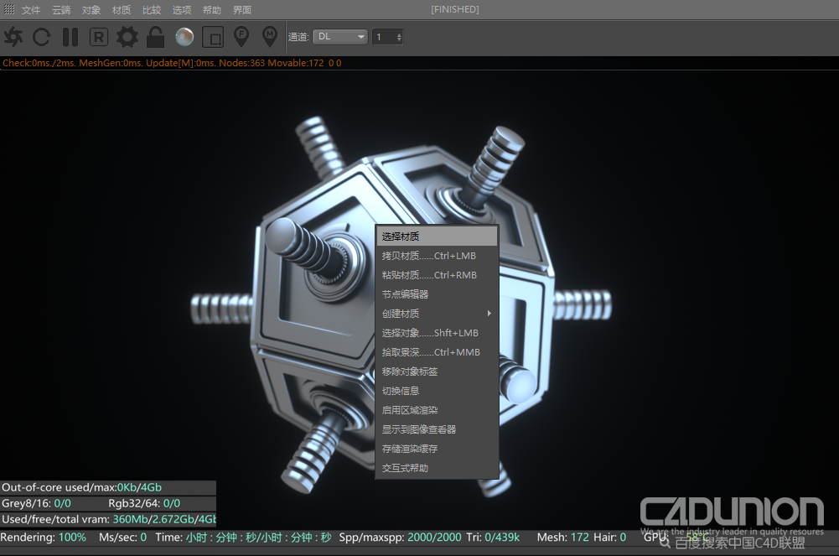Open the 文件 menu

(31, 9)
